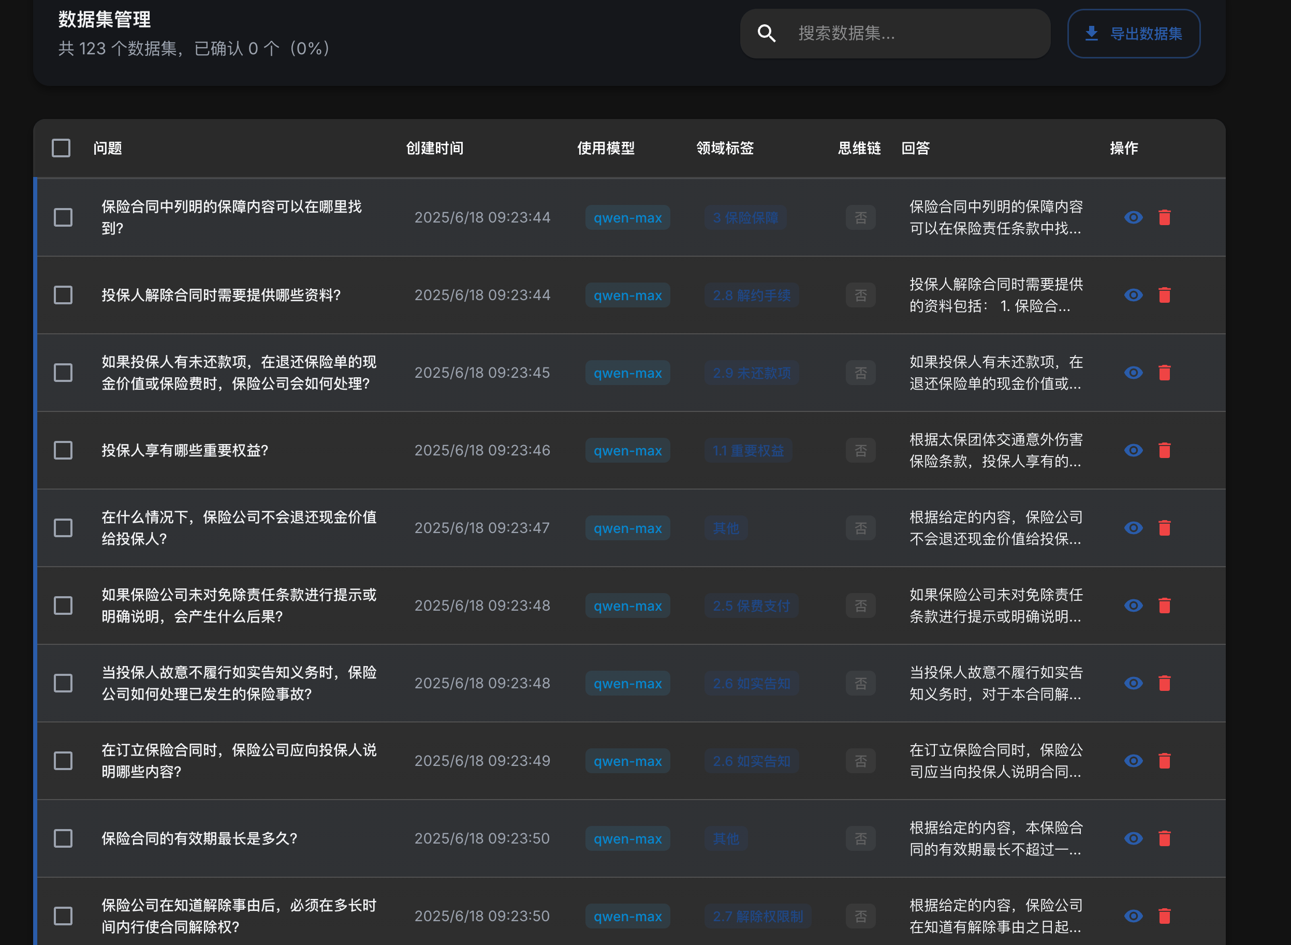Select the 2.8 解约手续 domain tag

(752, 294)
